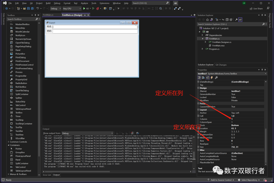The width and height of the screenshot is (274, 183).
Task: Open the Show output from dropdown
Action: (x=88, y=133)
